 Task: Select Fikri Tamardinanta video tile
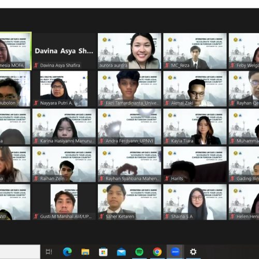point(129,89)
